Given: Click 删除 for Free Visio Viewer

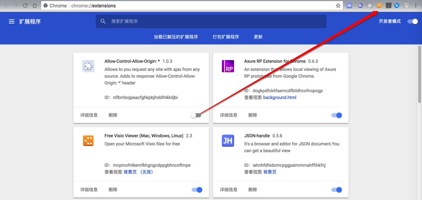Looking at the screenshot, I should pos(113,190).
